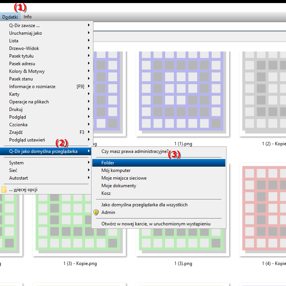
Task: Select 'Podgląd ustawień' menu entry
Action: (x=47, y=140)
